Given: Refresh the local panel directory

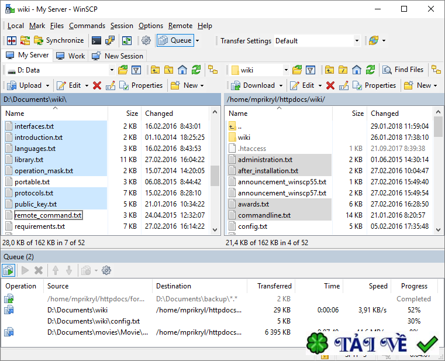Looking at the screenshot, I should (196, 70).
